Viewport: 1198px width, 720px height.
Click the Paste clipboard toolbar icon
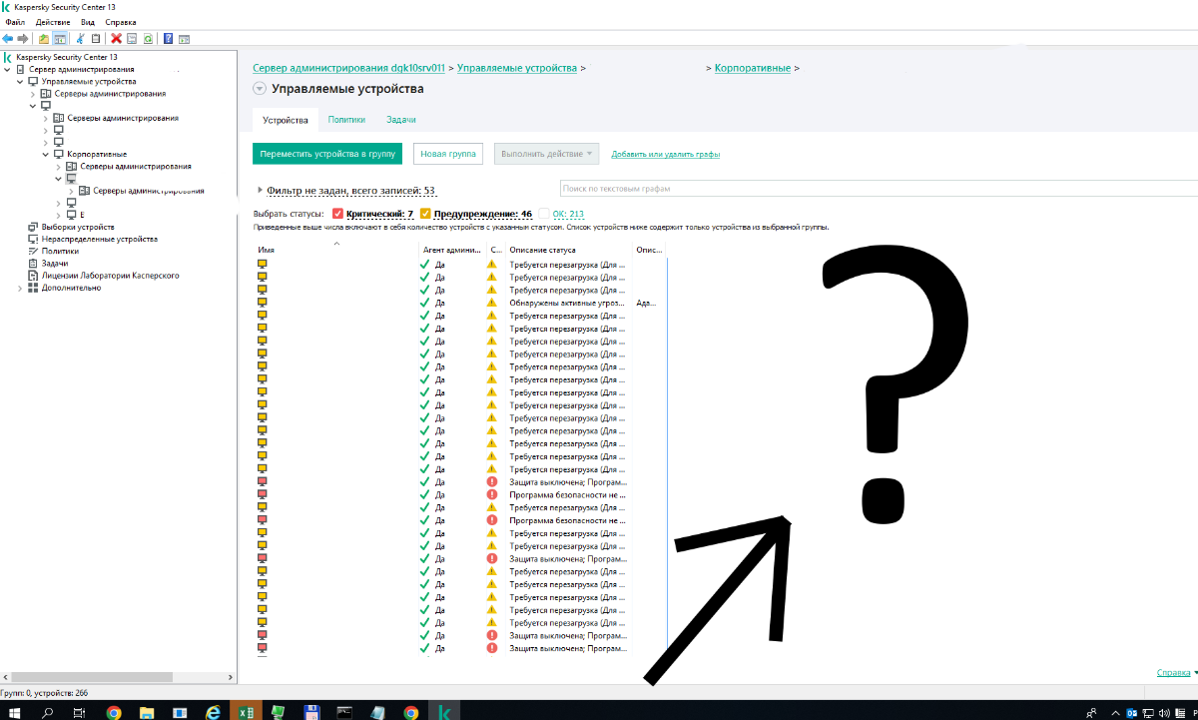(x=96, y=39)
